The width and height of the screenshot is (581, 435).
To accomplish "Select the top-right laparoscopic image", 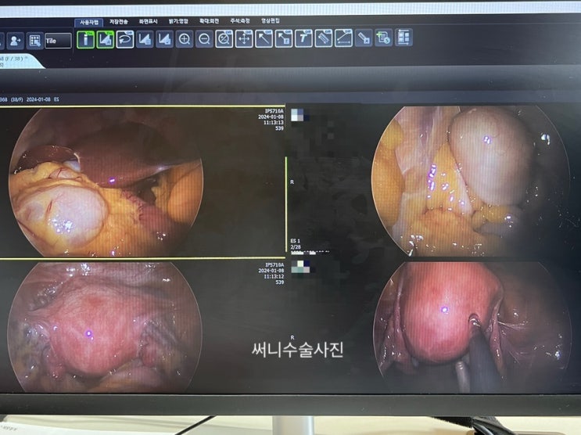I will pos(470,181).
